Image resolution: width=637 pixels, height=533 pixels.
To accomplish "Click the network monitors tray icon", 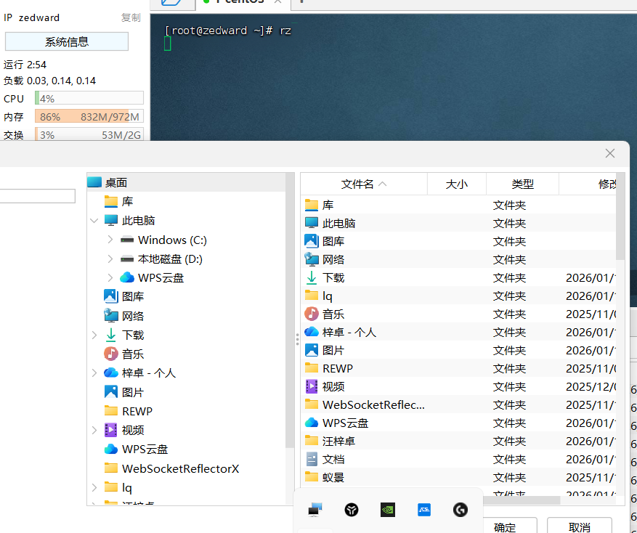I will click(315, 510).
